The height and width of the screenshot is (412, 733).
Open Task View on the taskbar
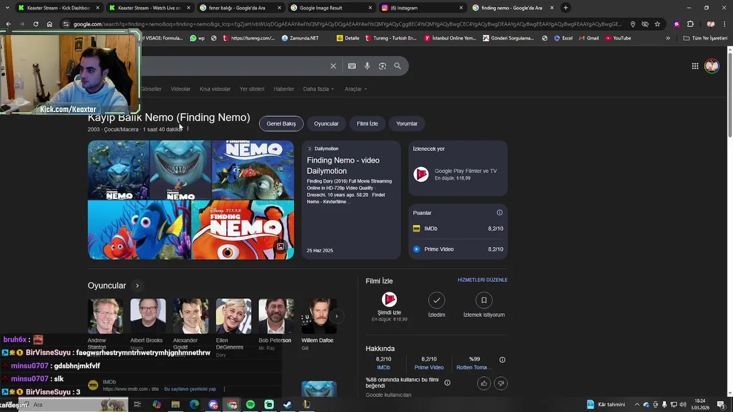(137, 405)
